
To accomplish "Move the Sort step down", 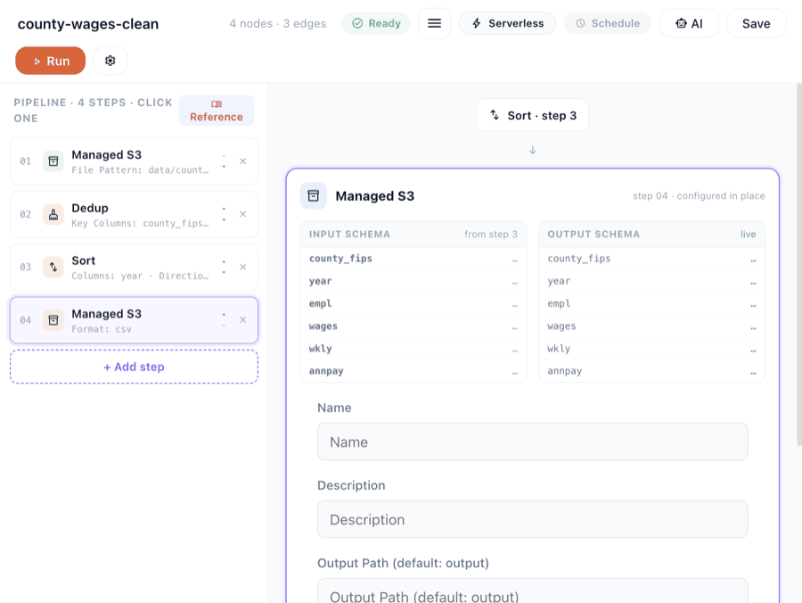I will 224,273.
